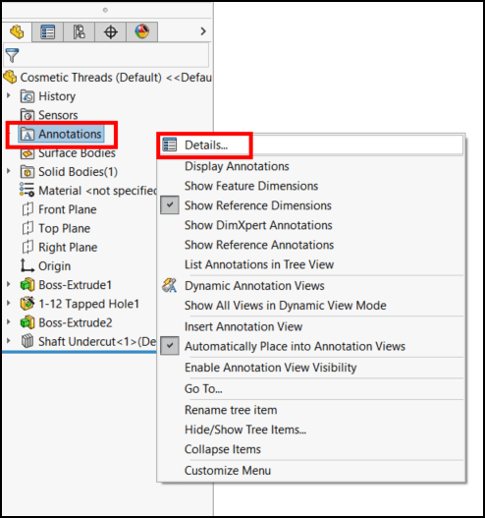Click the tree filter funnel icon
Screen dimensions: 485x518
12,55
